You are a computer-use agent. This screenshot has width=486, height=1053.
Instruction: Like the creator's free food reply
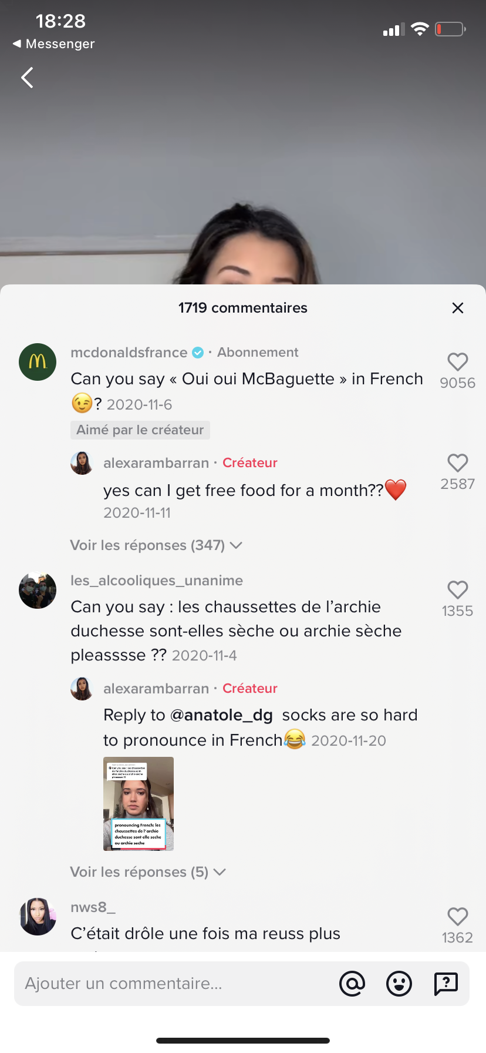[x=458, y=463]
